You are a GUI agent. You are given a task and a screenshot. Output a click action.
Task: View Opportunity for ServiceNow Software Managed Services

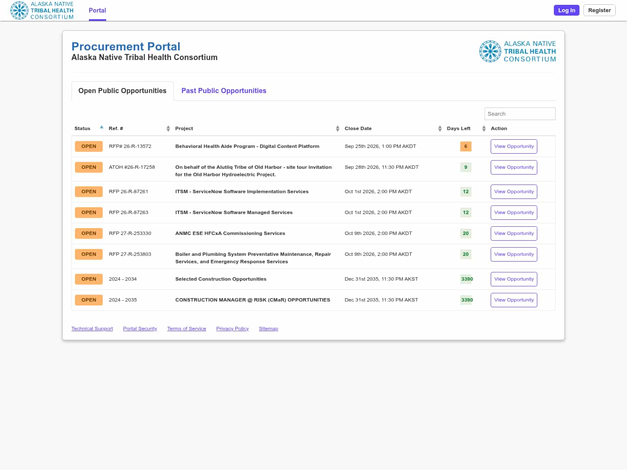pos(514,212)
